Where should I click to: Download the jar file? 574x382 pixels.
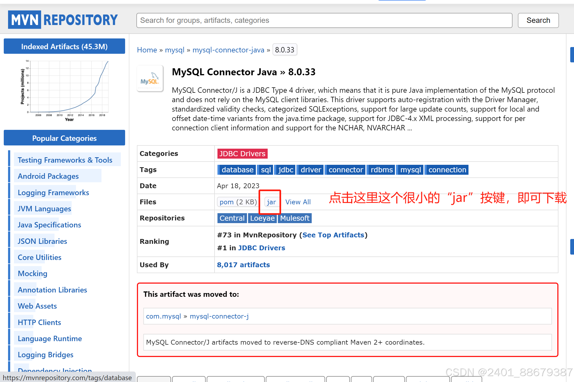click(271, 202)
